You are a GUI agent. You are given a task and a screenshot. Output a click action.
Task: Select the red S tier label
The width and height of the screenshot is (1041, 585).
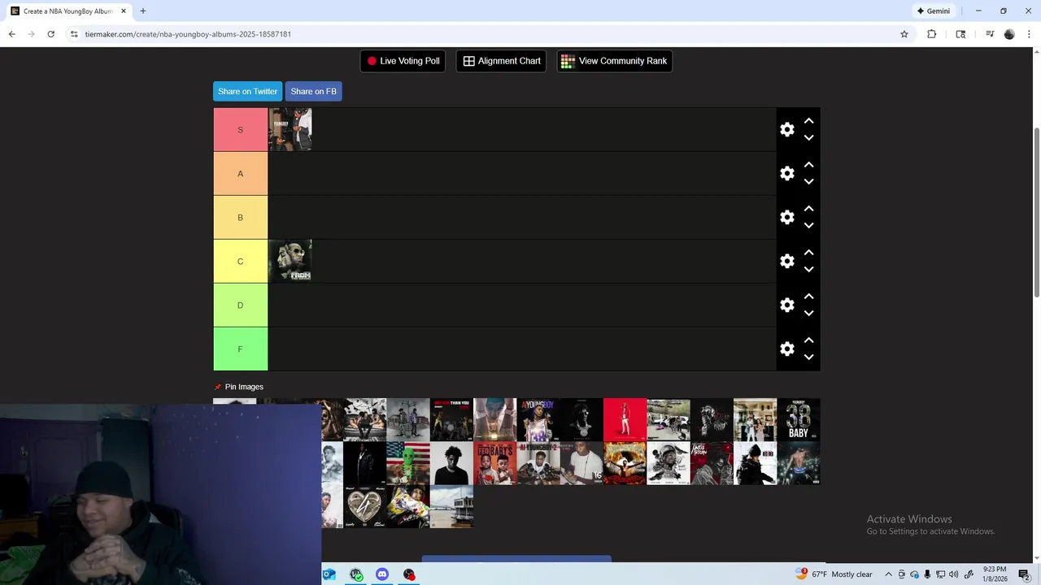coord(240,130)
